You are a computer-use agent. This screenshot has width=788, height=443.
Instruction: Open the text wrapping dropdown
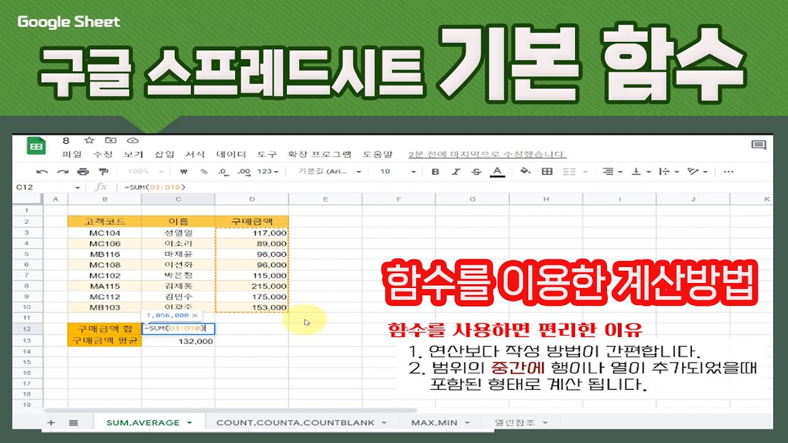coord(669,172)
